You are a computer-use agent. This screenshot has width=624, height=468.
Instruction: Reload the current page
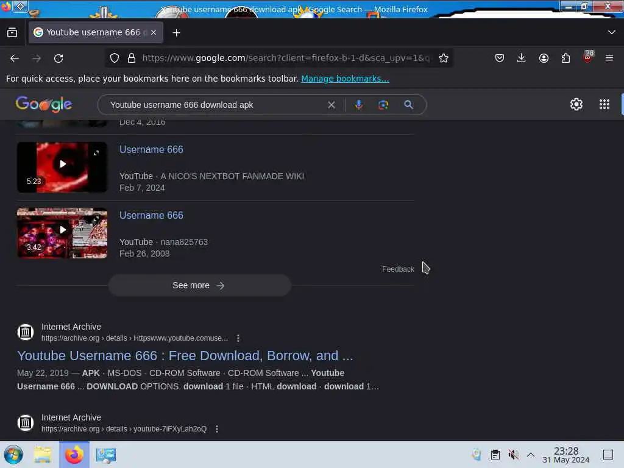pyautogui.click(x=58, y=58)
